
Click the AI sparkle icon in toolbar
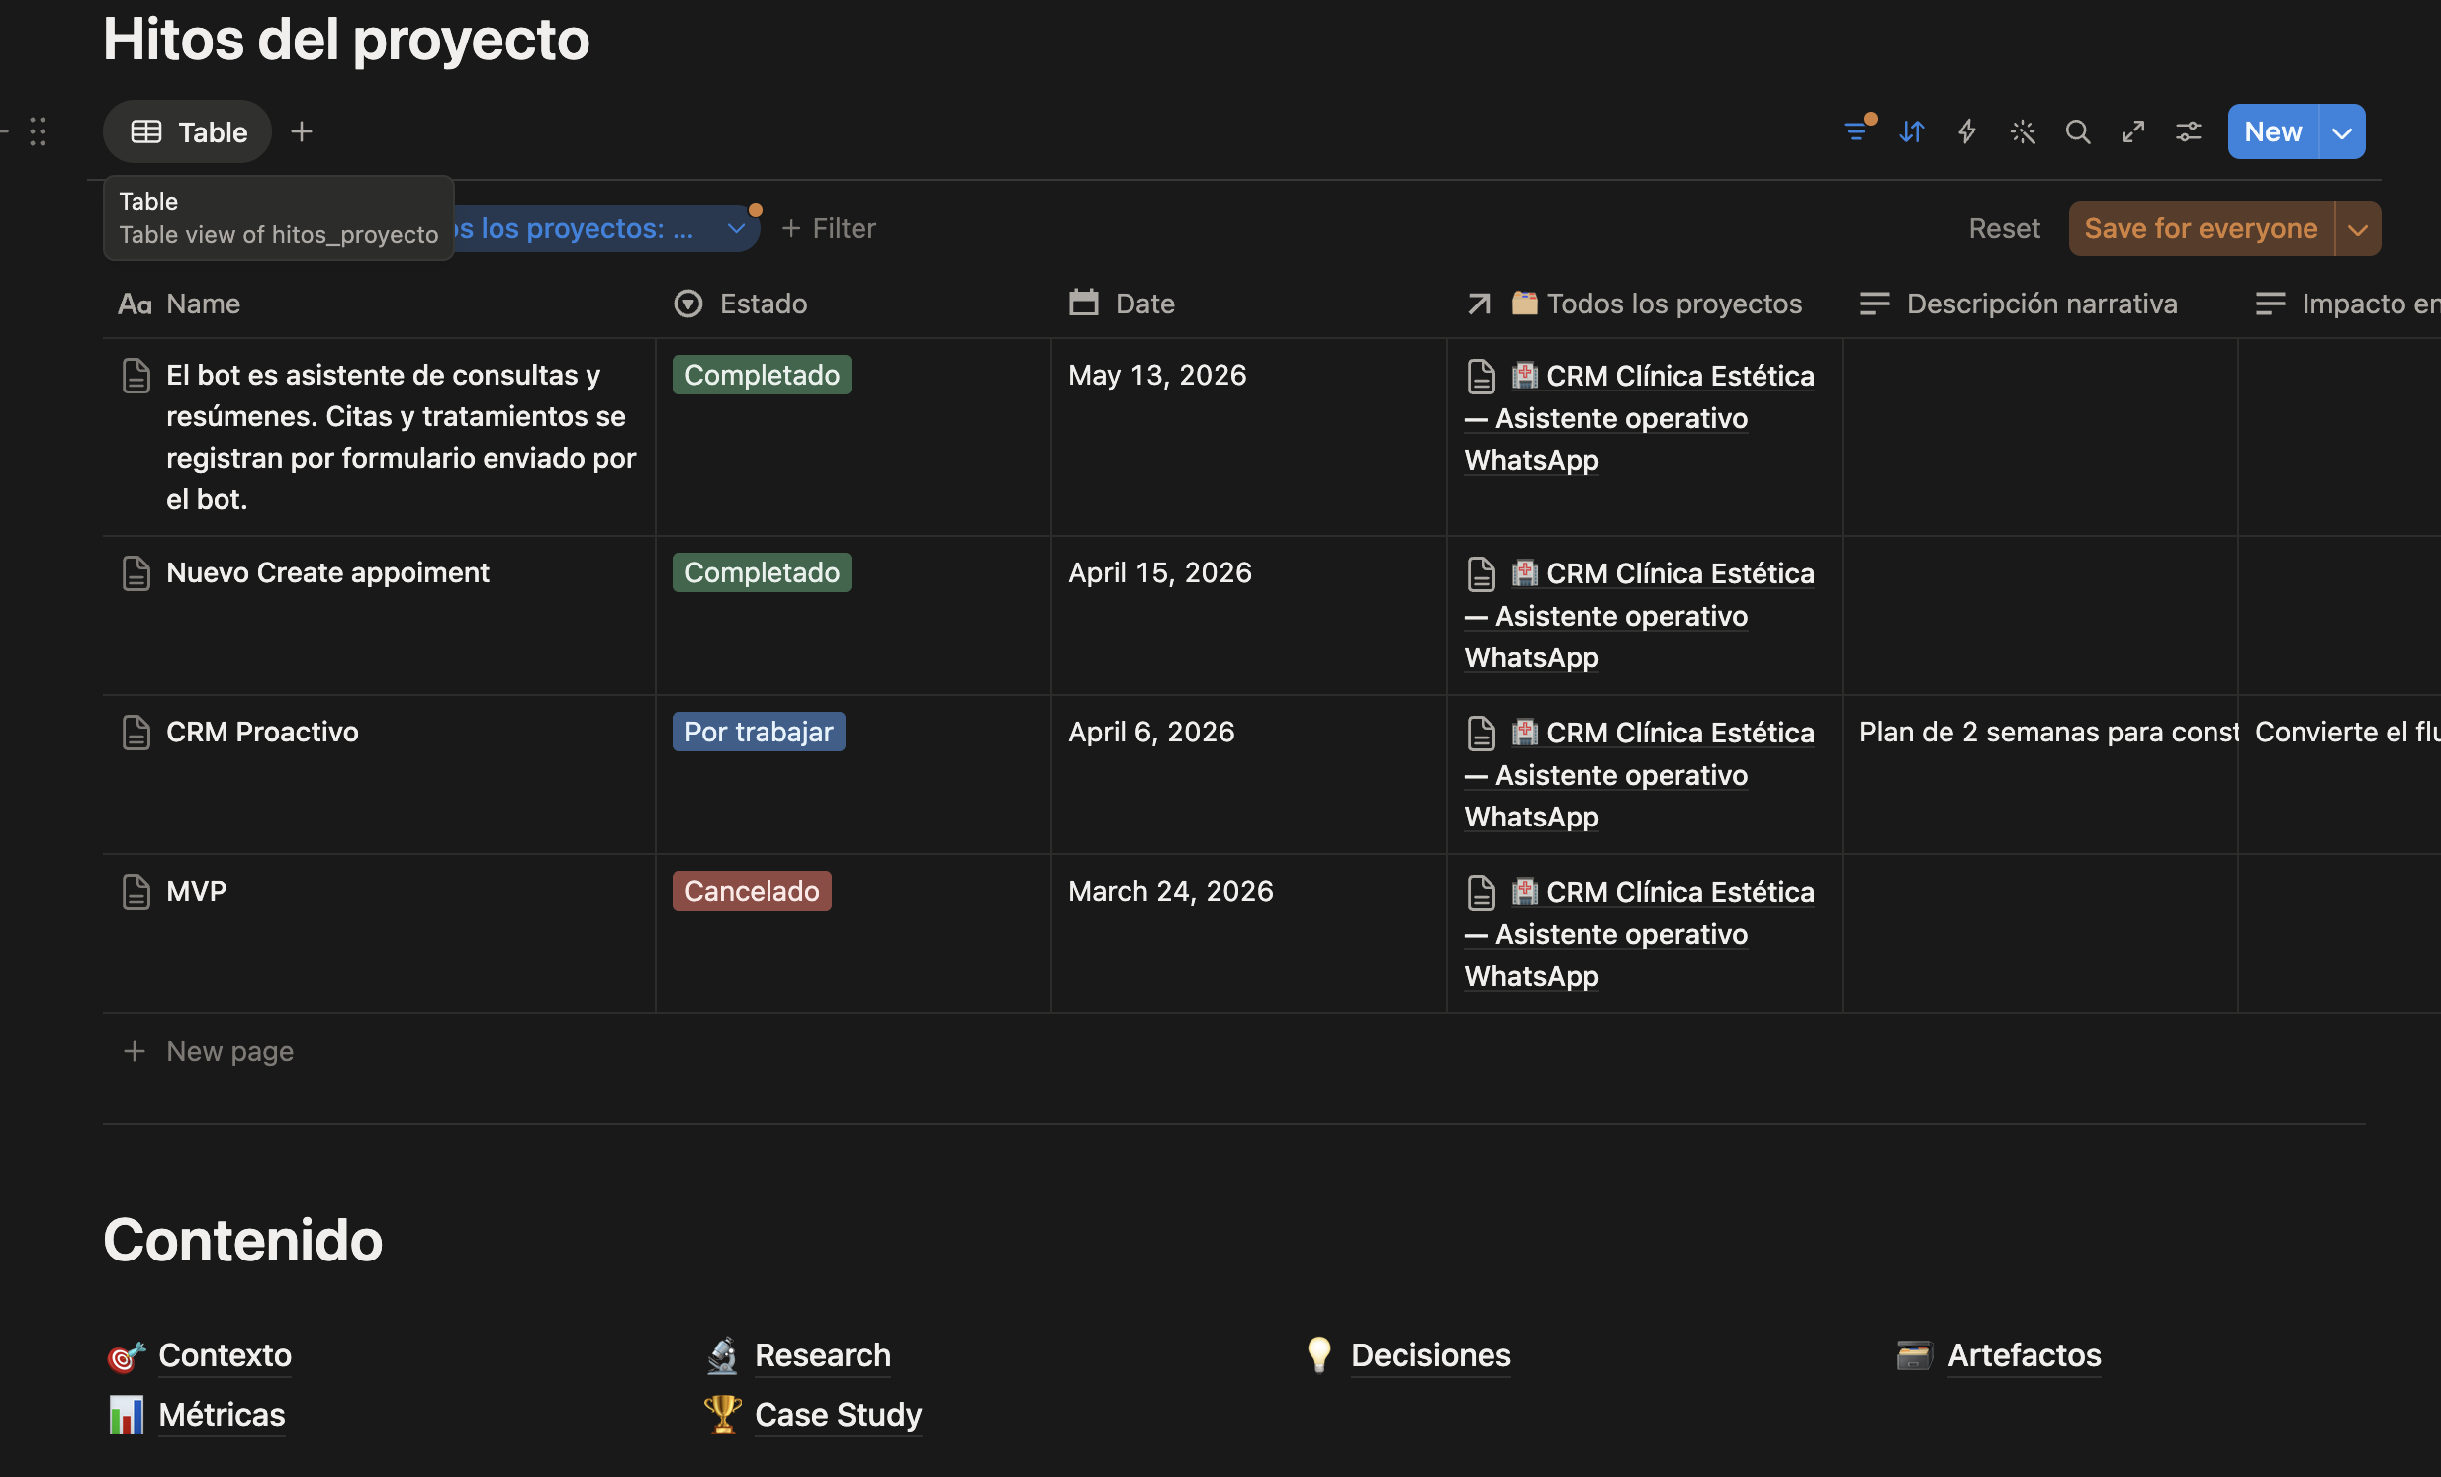tap(2022, 131)
